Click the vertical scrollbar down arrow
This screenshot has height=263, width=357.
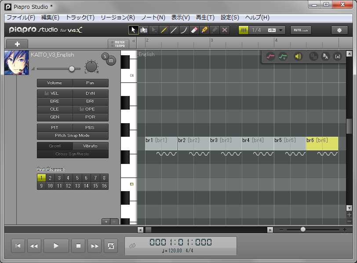[349, 208]
